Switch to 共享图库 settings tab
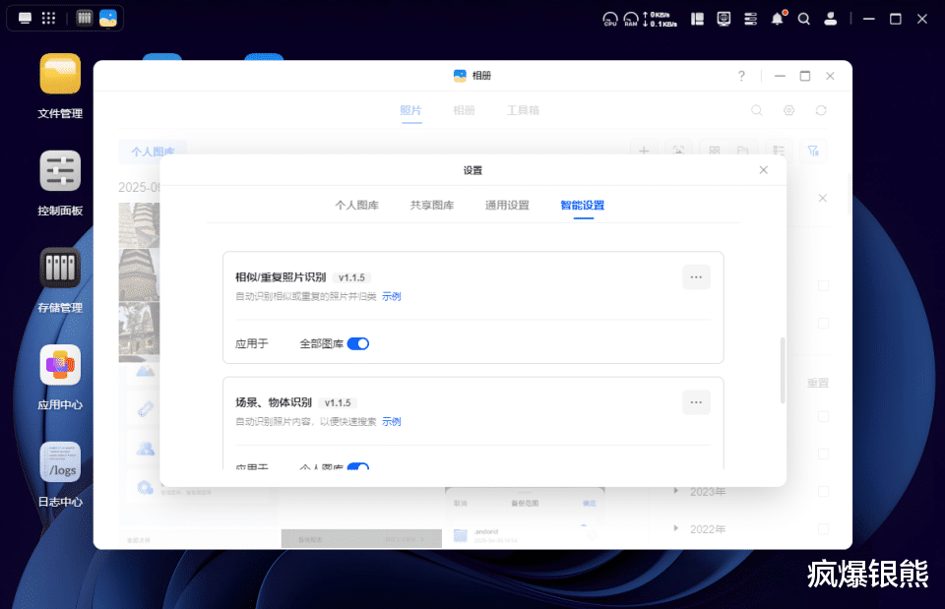Screen dimensions: 945x609 point(432,206)
